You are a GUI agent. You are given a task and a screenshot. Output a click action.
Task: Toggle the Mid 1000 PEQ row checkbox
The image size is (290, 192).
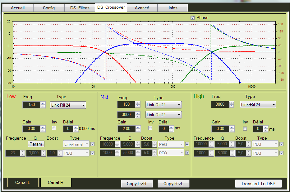[x=187, y=152]
